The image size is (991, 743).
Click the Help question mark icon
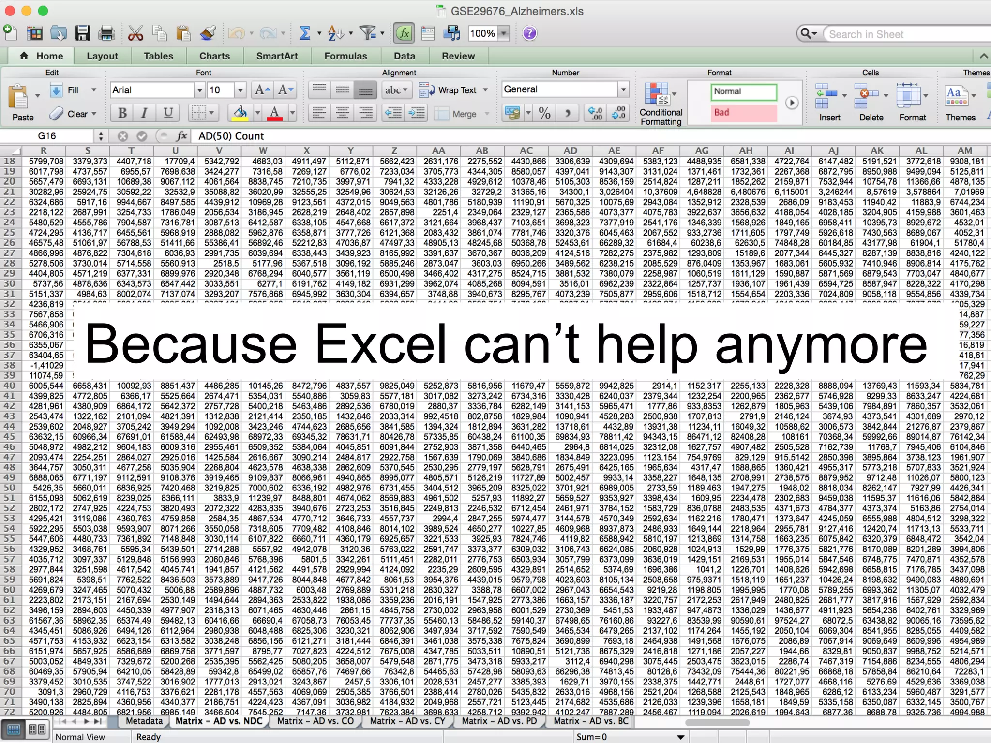[x=530, y=33]
